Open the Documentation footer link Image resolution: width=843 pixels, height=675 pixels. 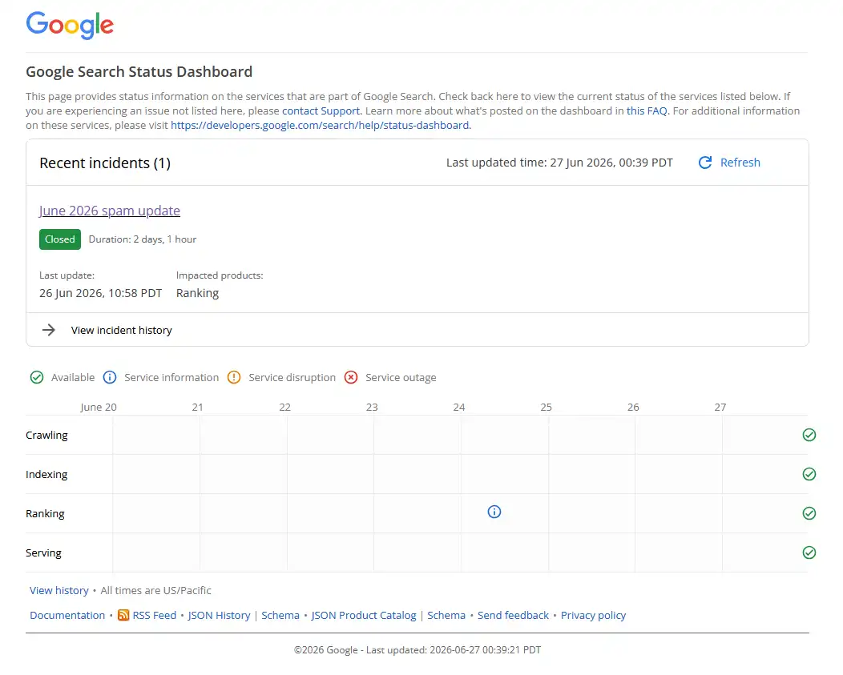pos(67,615)
